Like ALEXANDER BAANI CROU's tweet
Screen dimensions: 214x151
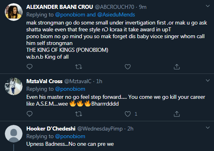click(x=128, y=67)
